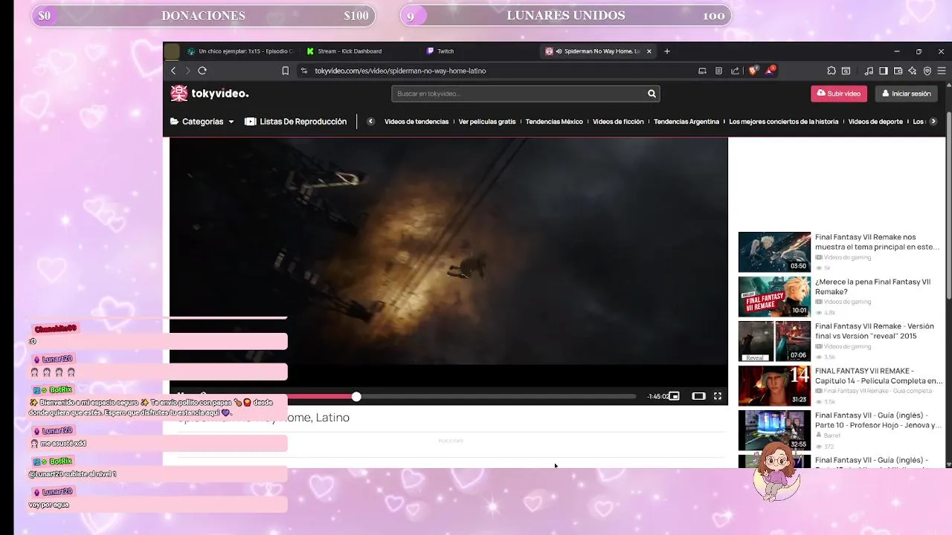The width and height of the screenshot is (952, 535).
Task: Open 'Versión final vs Versión reveal 2015' video
Action: tap(875, 331)
